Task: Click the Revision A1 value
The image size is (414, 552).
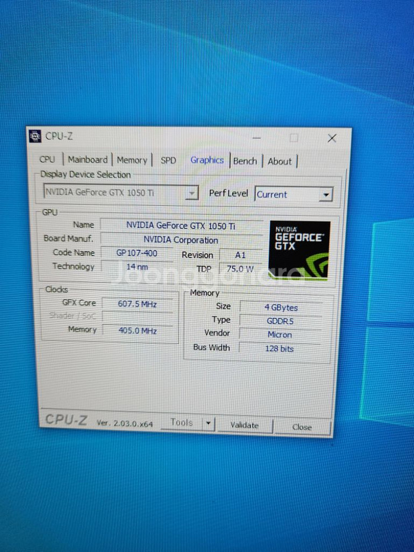Action: tap(241, 255)
